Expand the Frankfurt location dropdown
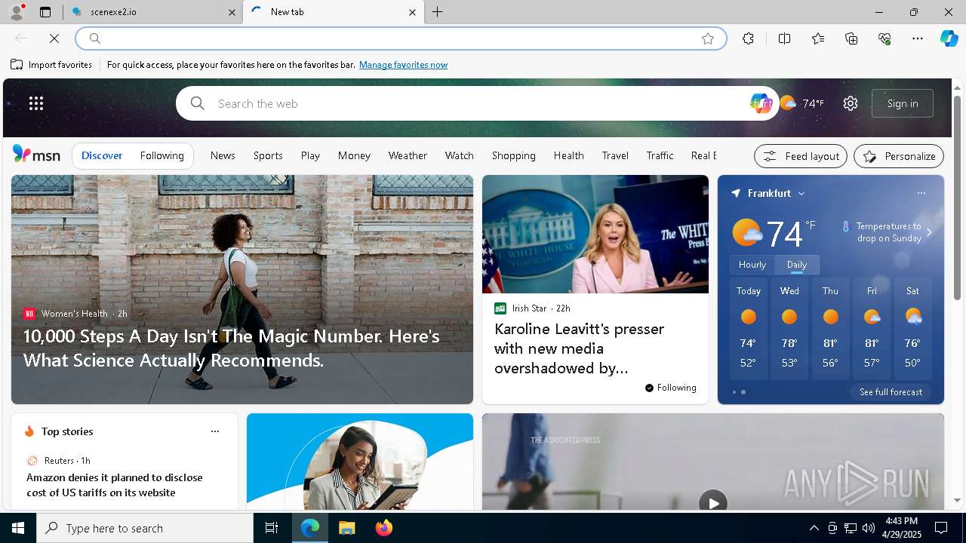The image size is (966, 543). point(801,194)
